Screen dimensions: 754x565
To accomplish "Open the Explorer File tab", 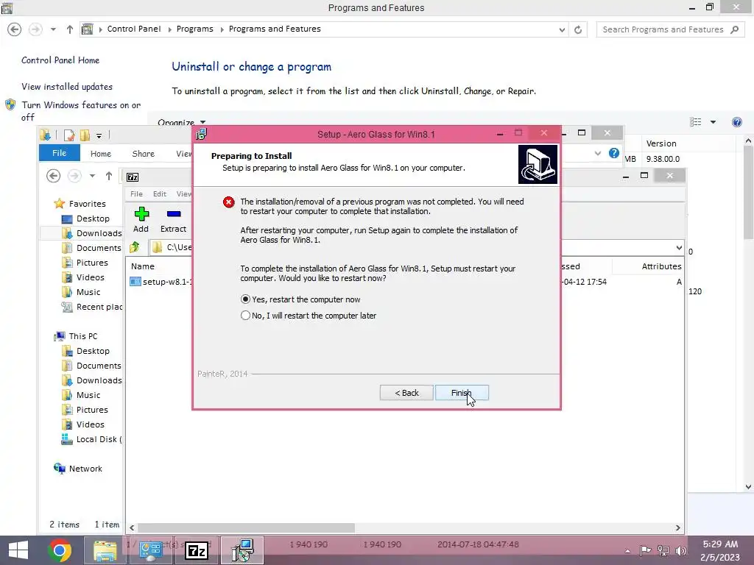I will coord(59,153).
